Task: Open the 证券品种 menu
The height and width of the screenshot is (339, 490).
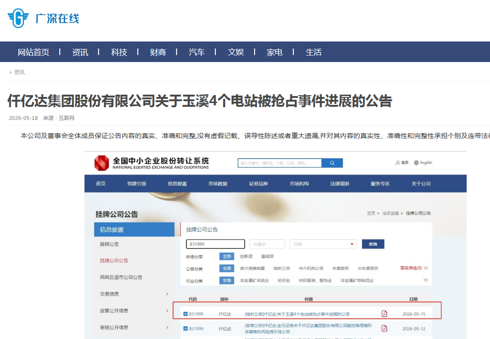Action: click(x=258, y=184)
